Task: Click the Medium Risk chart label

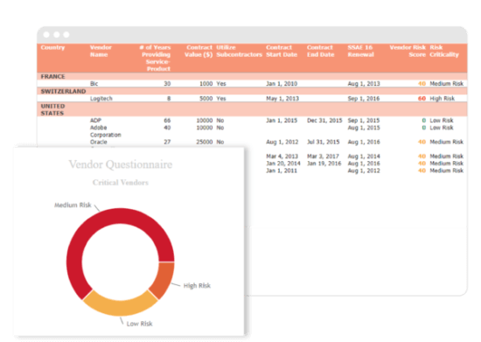Action: point(73,205)
